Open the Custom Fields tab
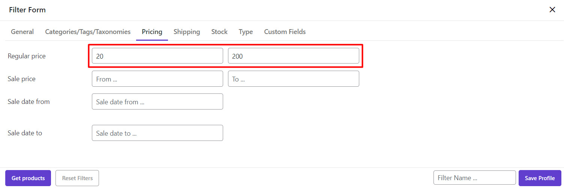This screenshot has height=188, width=564. (285, 32)
